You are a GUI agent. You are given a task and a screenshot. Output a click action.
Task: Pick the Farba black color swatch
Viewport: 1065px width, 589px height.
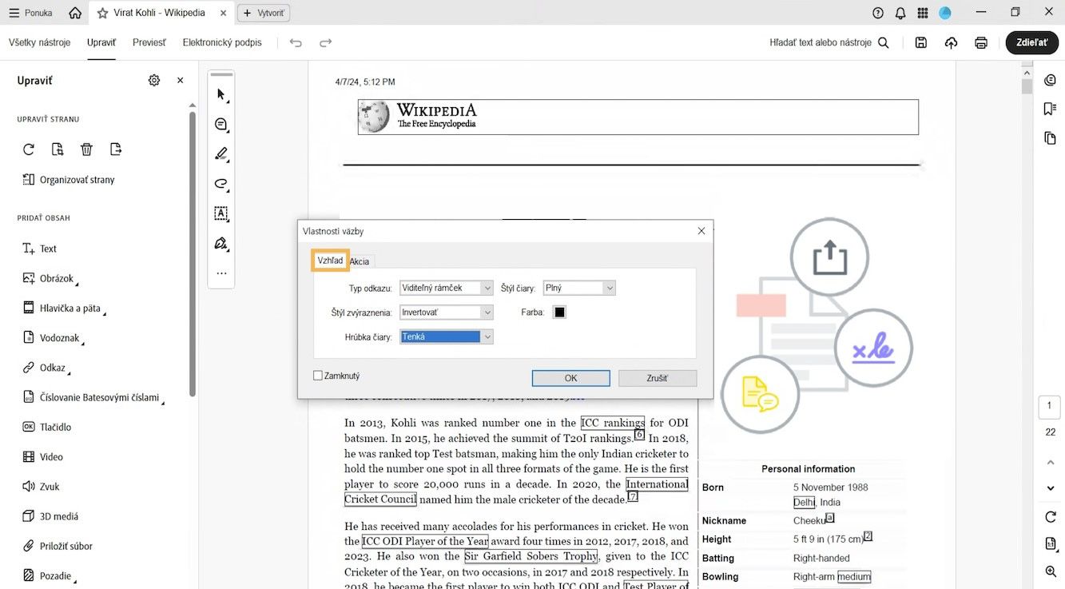(x=560, y=312)
